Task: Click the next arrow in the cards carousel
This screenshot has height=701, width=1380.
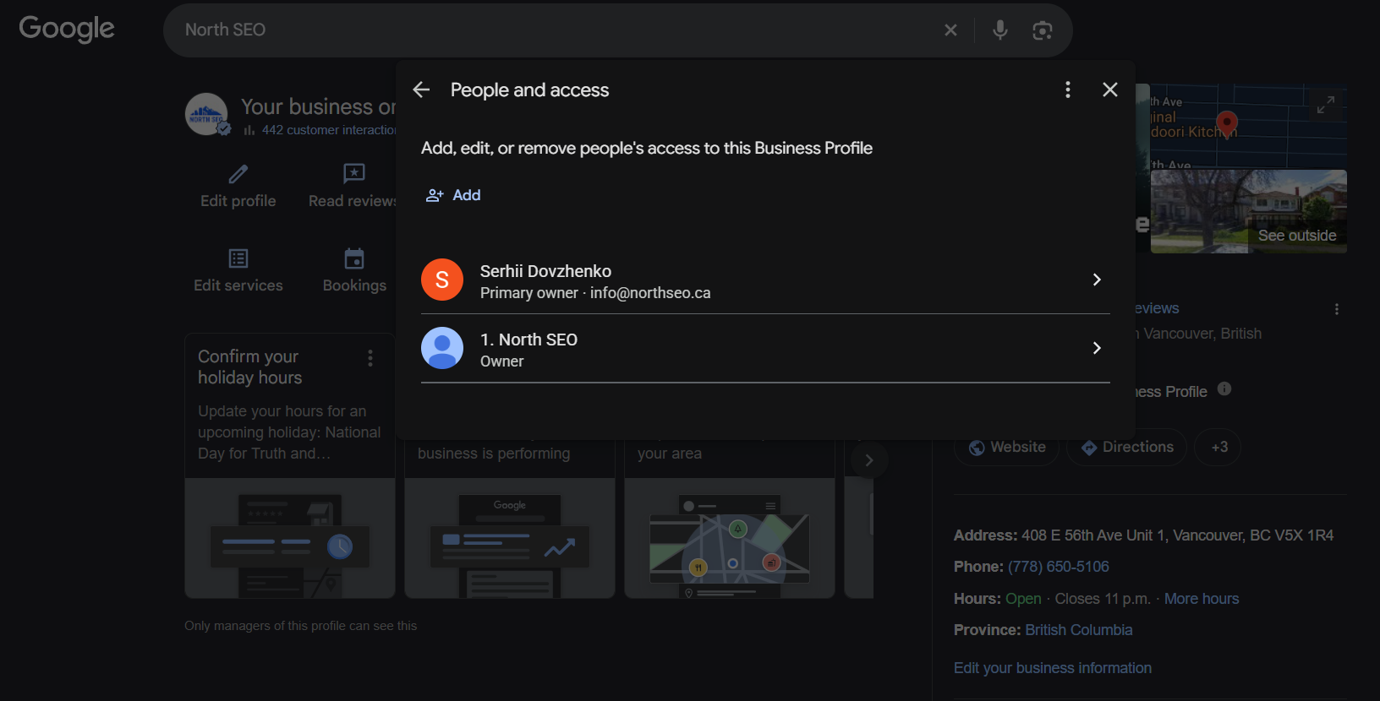Action: (868, 460)
